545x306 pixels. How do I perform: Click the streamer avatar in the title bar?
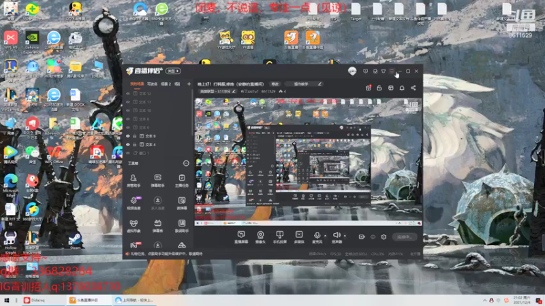[352, 71]
